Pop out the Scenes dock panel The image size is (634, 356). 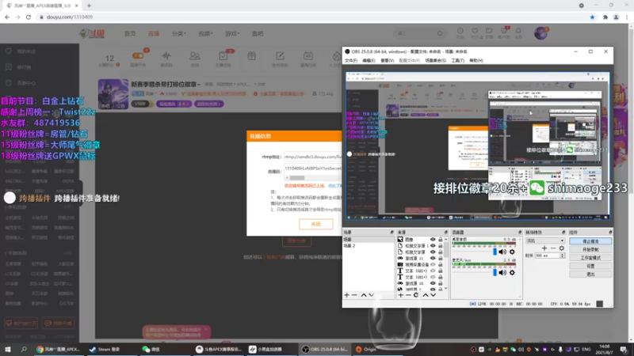391,233
